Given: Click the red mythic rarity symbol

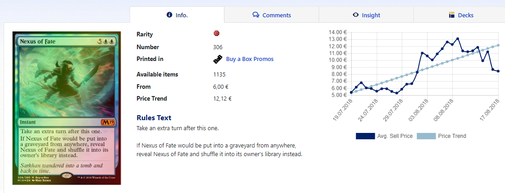Looking at the screenshot, I should pos(217,33).
